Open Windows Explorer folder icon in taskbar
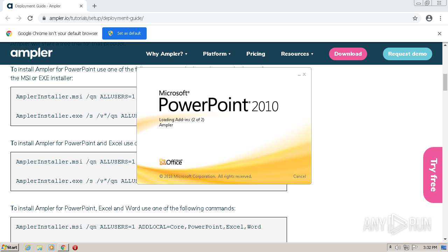Image resolution: width=448 pixels, height=252 pixels. pyautogui.click(x=40, y=247)
